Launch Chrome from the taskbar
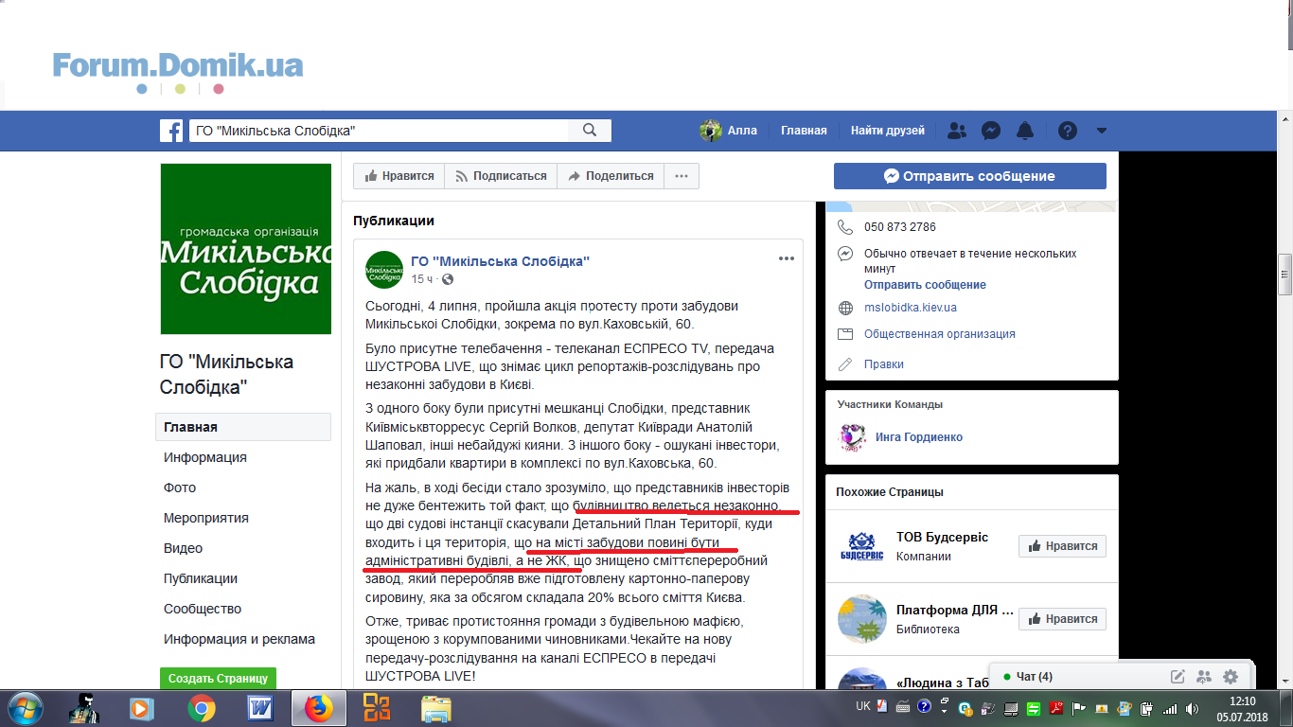This screenshot has width=1293, height=727. pyautogui.click(x=201, y=708)
